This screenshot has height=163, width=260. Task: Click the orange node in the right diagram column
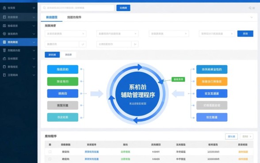212,81
